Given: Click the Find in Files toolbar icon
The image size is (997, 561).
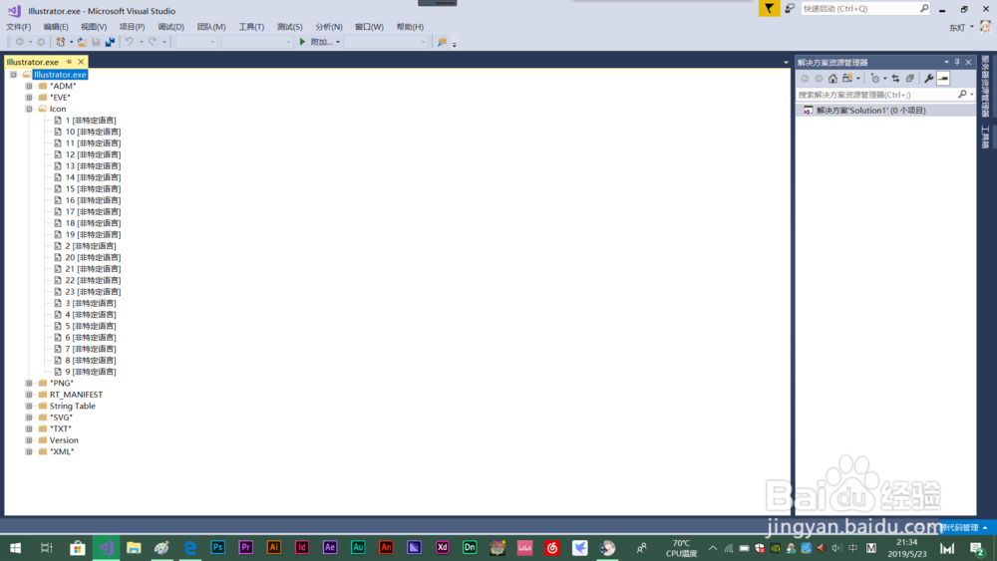Looking at the screenshot, I should pos(442,42).
